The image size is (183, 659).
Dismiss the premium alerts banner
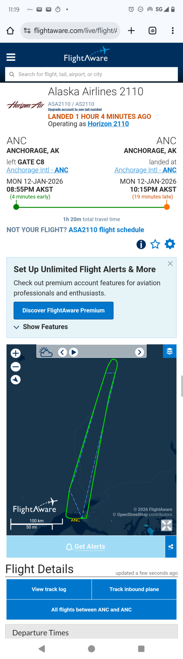[x=170, y=264]
